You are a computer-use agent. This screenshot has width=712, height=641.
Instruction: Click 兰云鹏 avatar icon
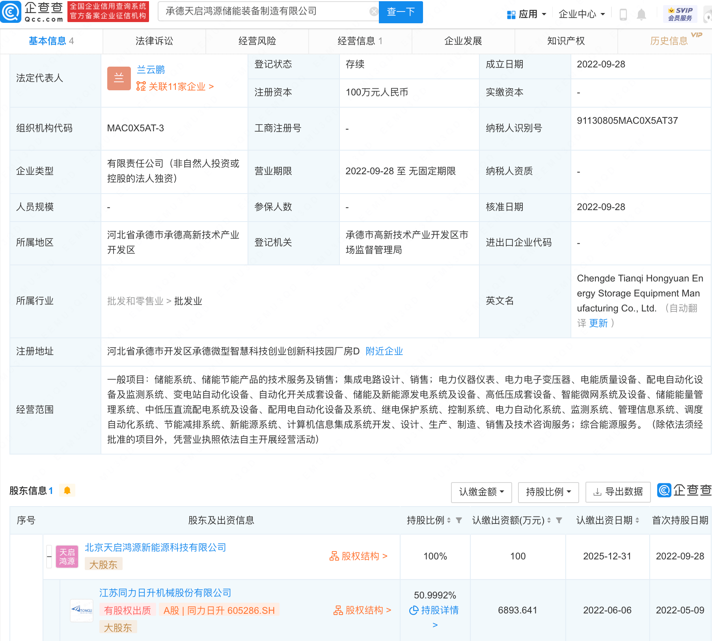pos(119,78)
